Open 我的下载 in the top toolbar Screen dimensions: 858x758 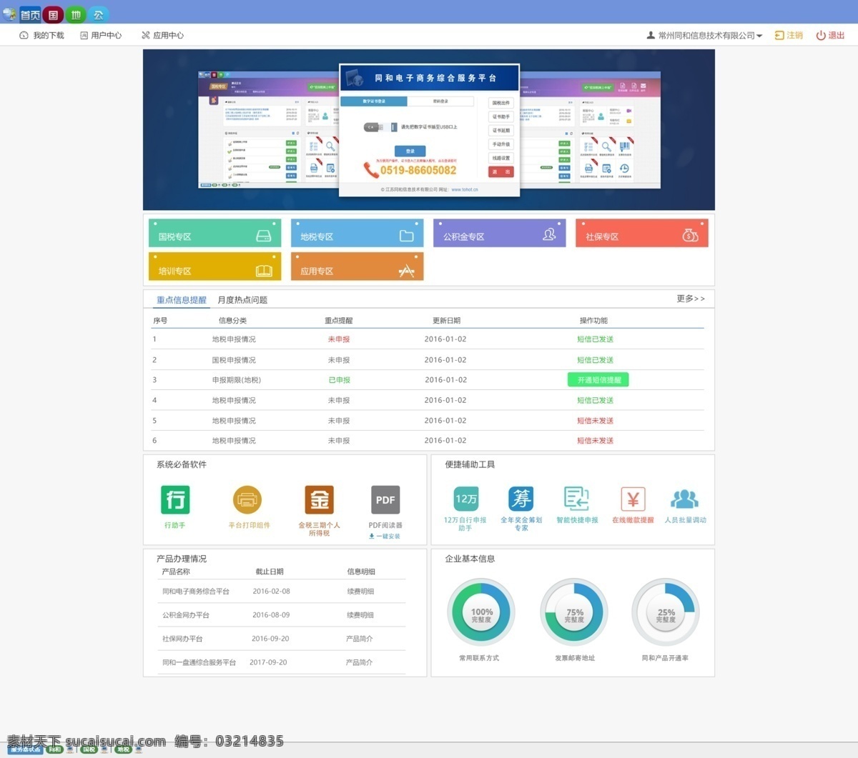click(x=41, y=35)
